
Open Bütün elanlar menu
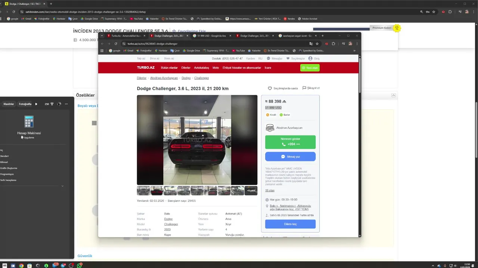pyautogui.click(x=169, y=68)
